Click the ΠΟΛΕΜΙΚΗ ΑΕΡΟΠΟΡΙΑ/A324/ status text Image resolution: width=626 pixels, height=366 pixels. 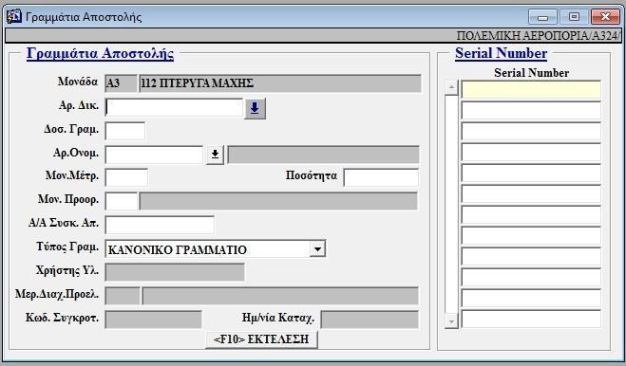click(539, 35)
